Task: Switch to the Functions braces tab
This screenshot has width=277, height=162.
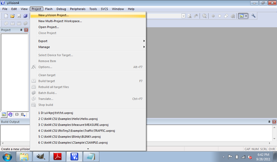Action: 17,114
